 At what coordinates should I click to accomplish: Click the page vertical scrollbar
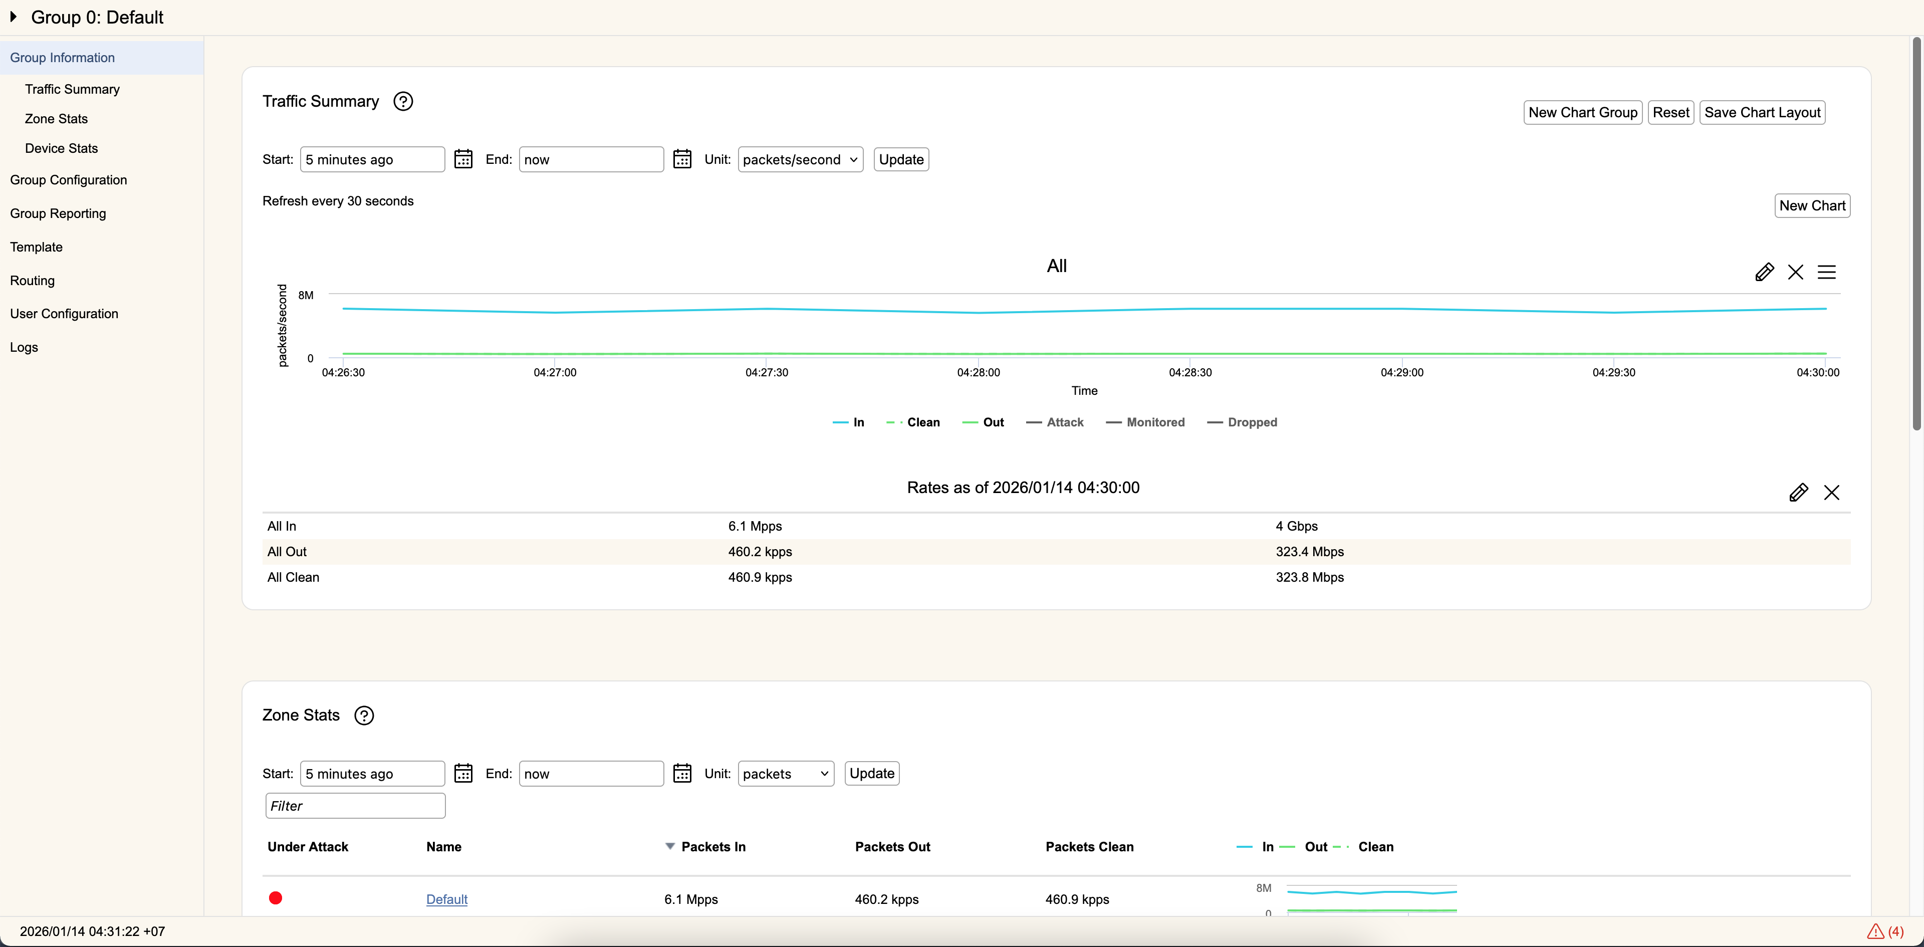tap(1916, 234)
